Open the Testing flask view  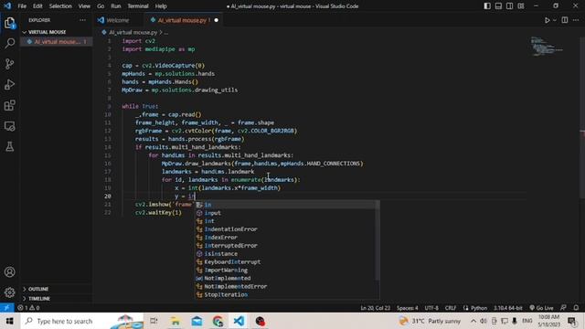tap(10, 146)
